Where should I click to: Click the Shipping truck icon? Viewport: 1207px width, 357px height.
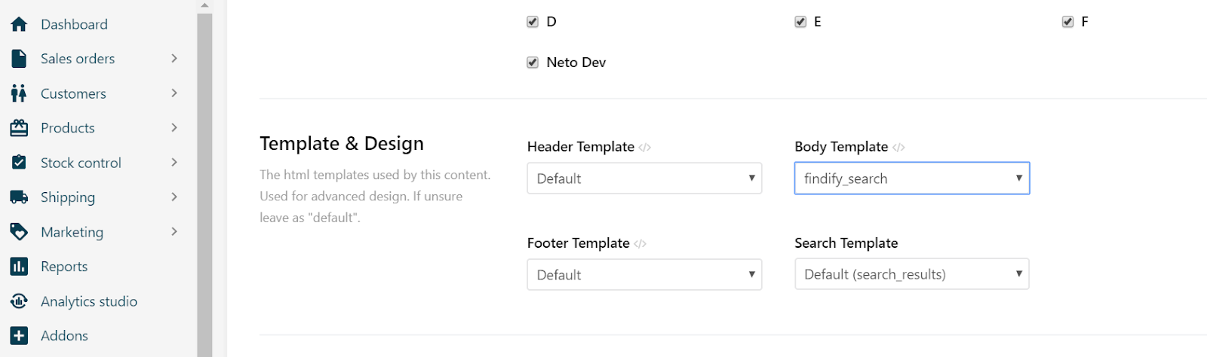(19, 197)
